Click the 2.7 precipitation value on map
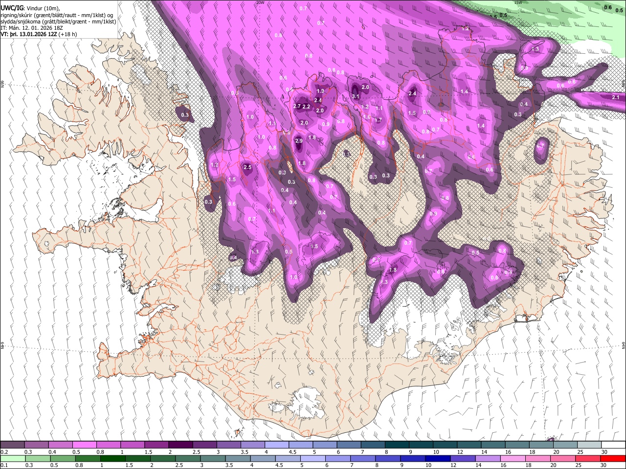The width and height of the screenshot is (626, 469). pos(297,107)
